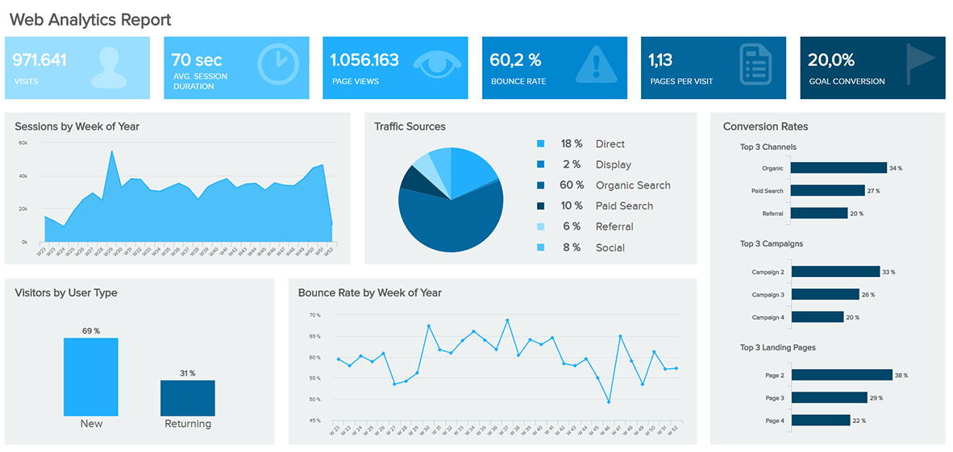The height and width of the screenshot is (452, 953).
Task: Click the Social legend color square
Action: [x=540, y=247]
